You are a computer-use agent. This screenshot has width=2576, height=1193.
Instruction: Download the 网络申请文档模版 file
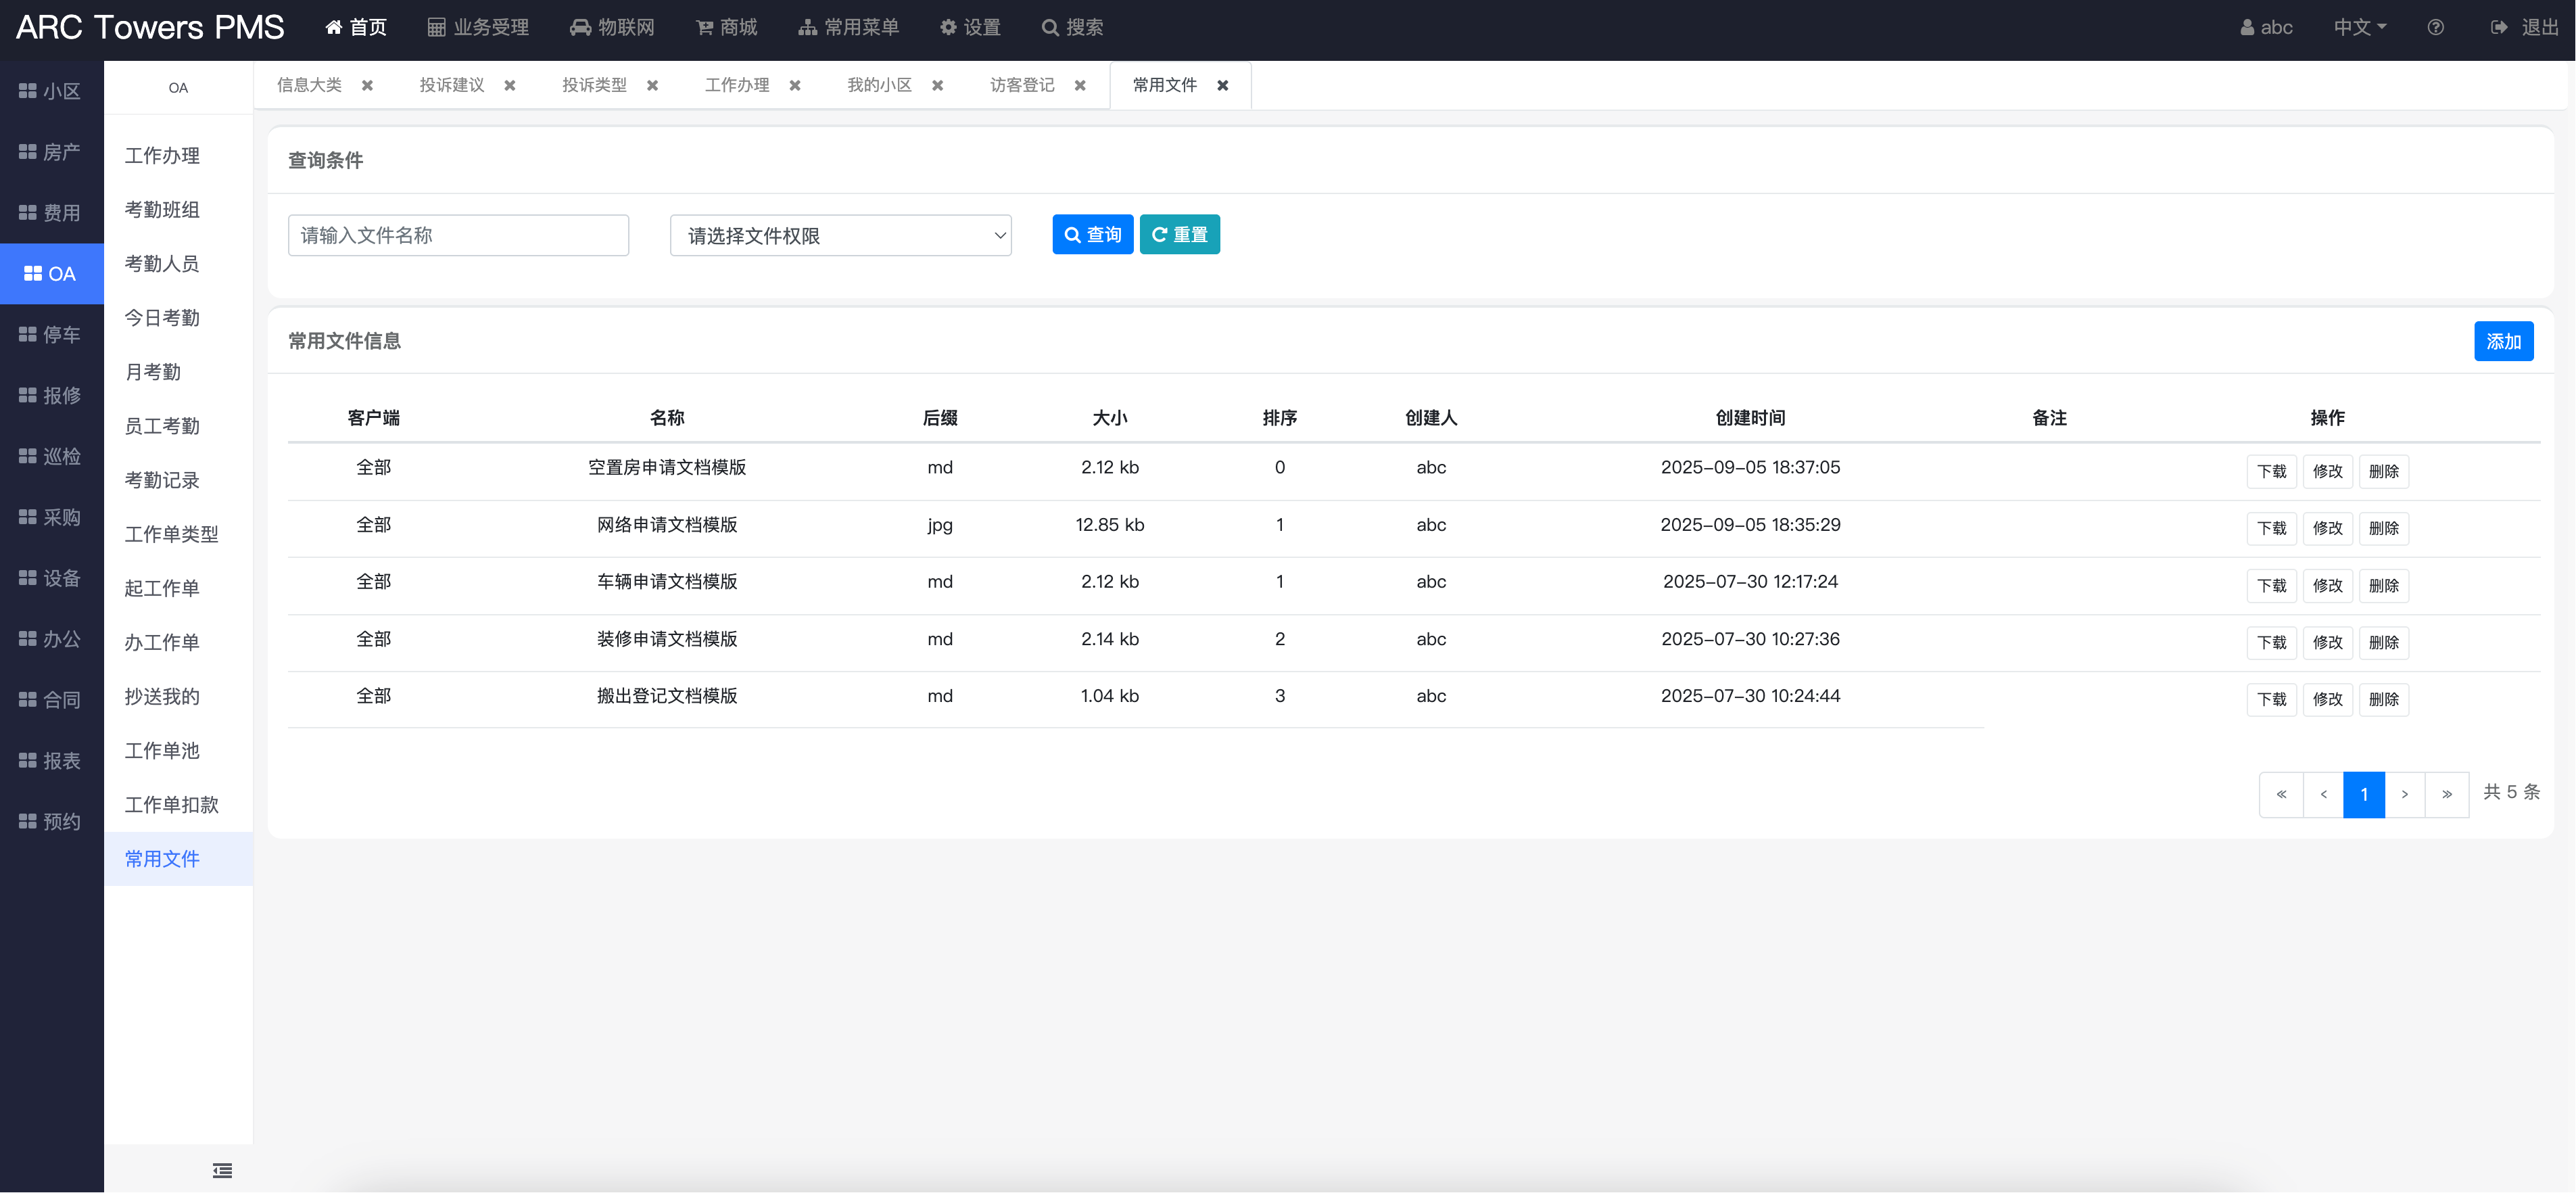(x=2271, y=529)
